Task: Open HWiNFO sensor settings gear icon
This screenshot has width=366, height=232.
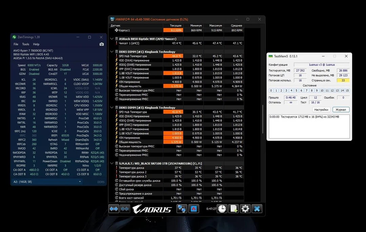Action: click(245, 209)
